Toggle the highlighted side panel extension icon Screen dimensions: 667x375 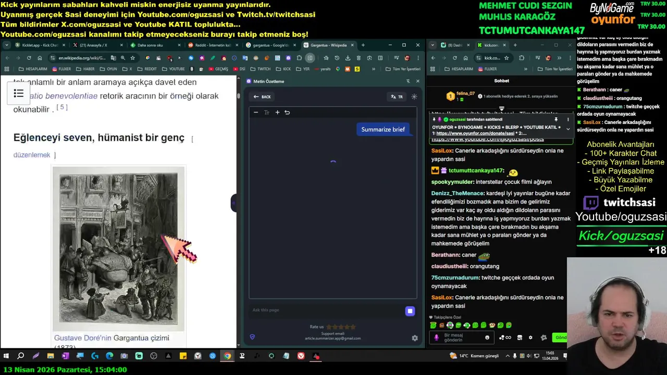pyautogui.click(x=310, y=58)
